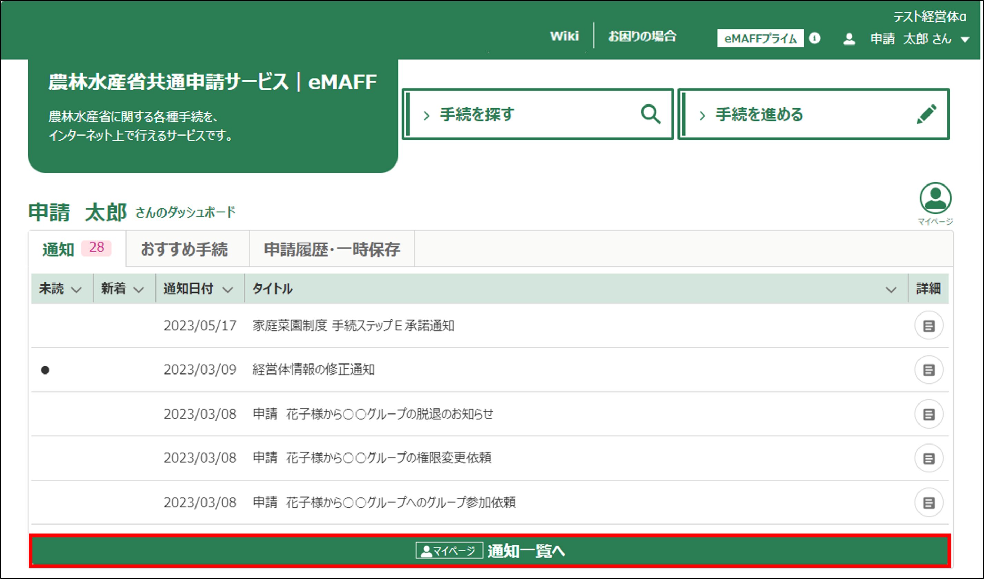Open マイページ via round avatar icon

pyautogui.click(x=935, y=199)
